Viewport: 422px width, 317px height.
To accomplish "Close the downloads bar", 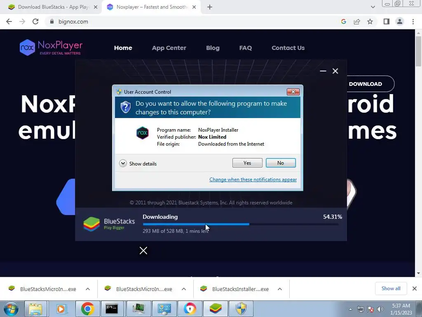I will [x=415, y=289].
